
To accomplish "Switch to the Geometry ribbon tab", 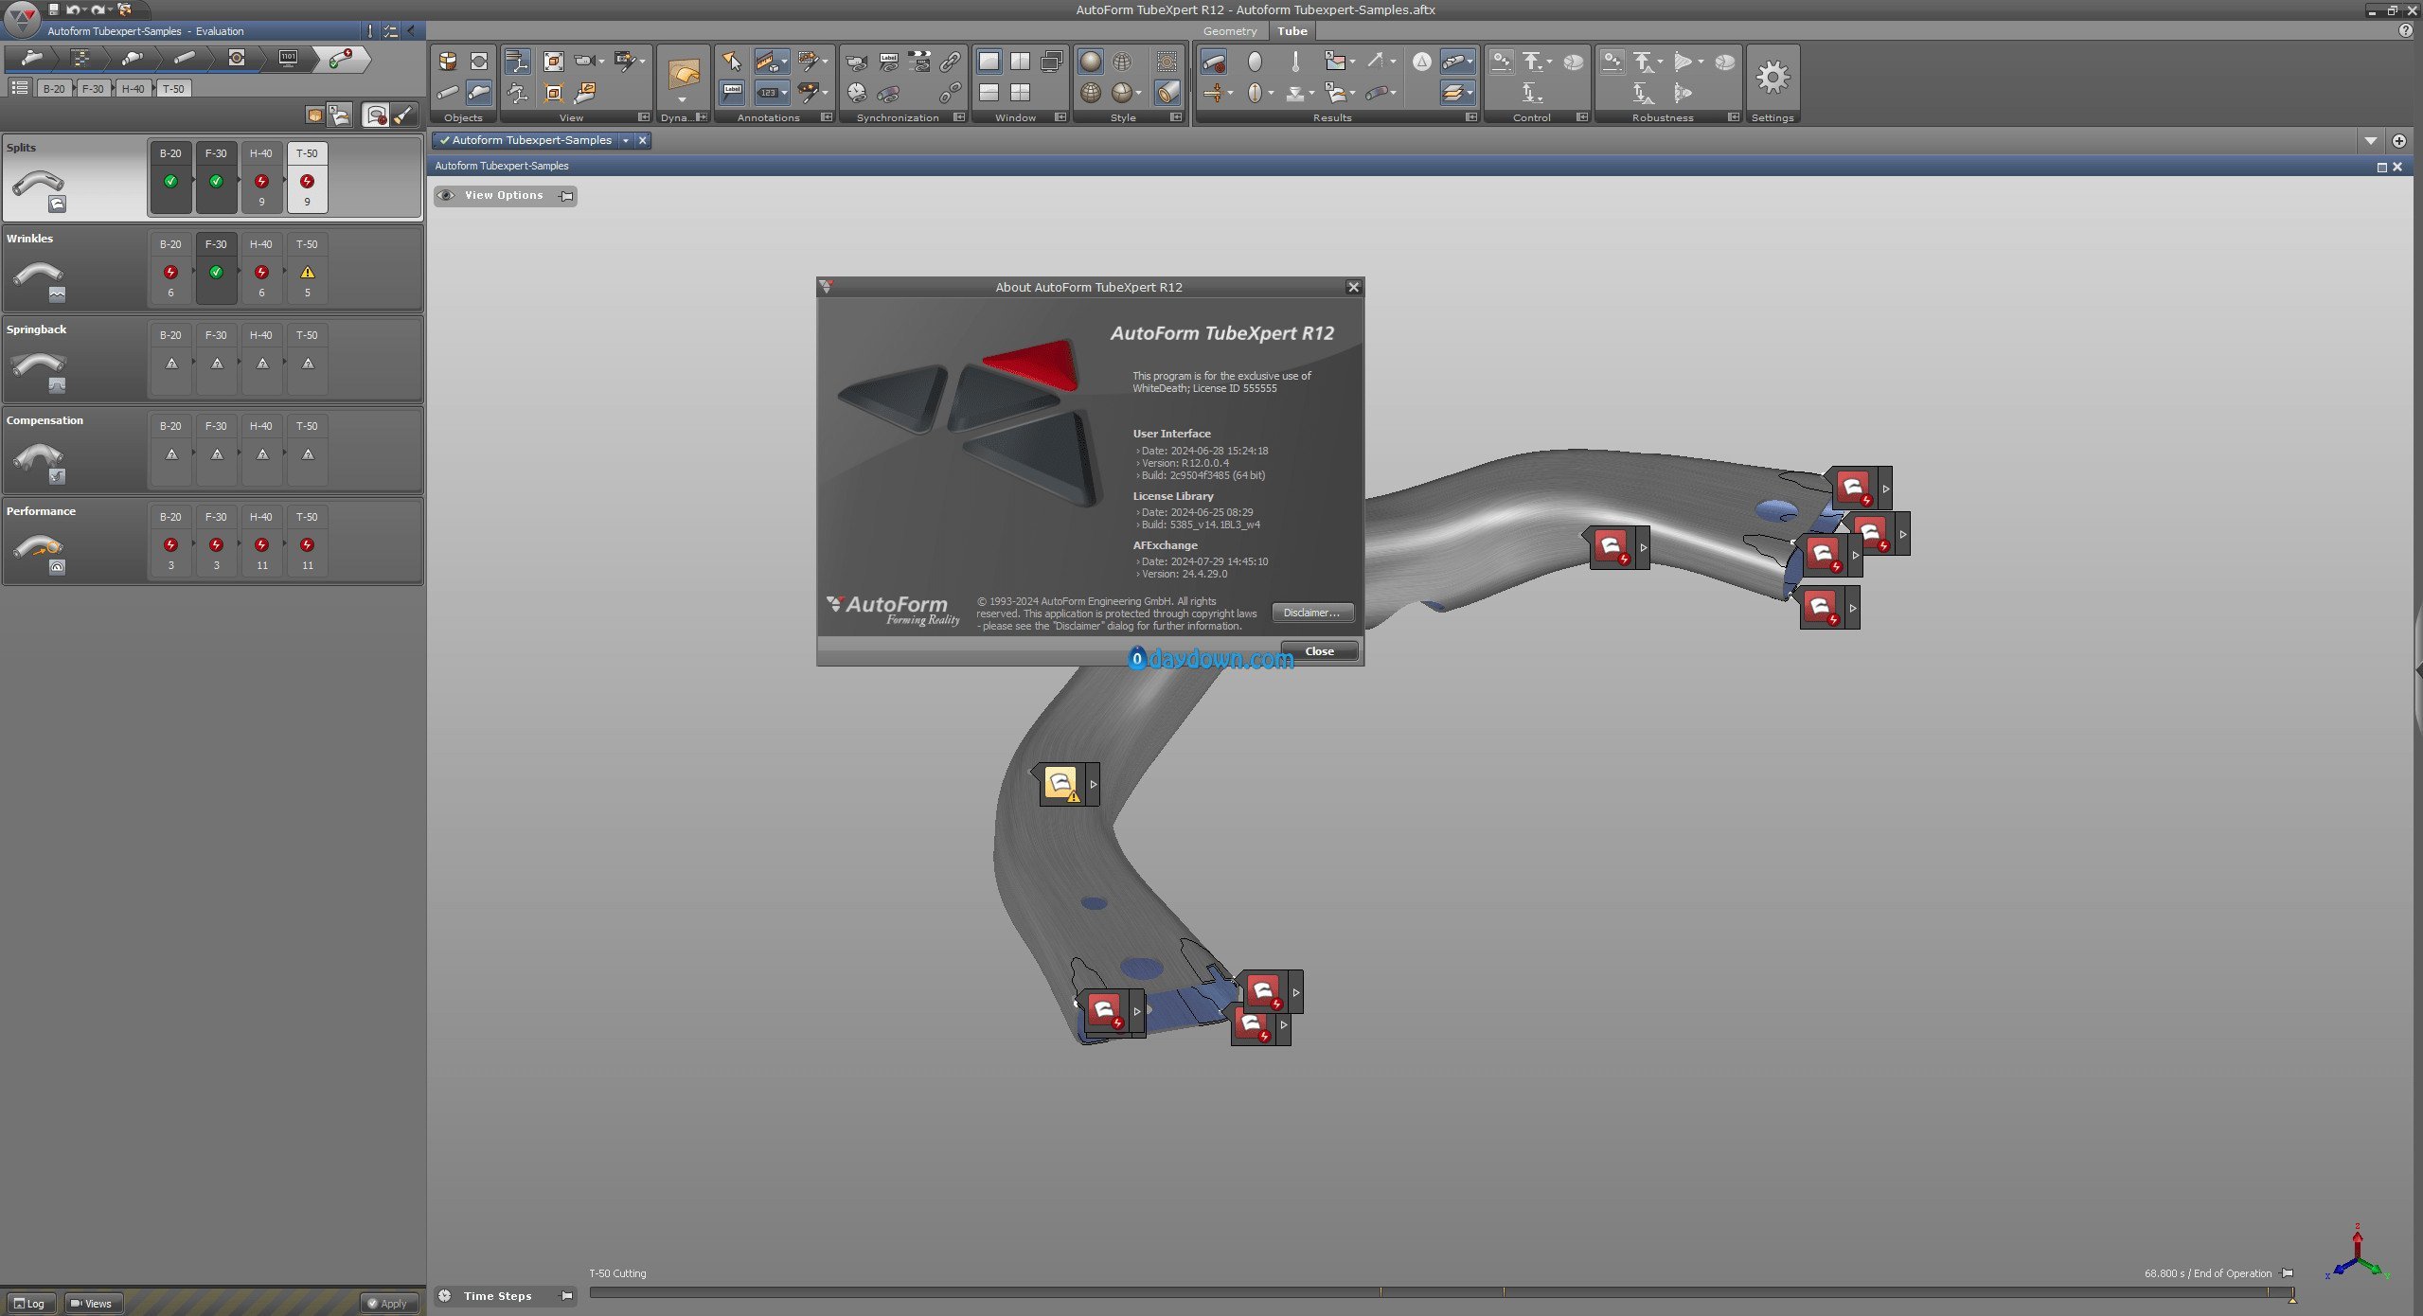I will [1229, 31].
